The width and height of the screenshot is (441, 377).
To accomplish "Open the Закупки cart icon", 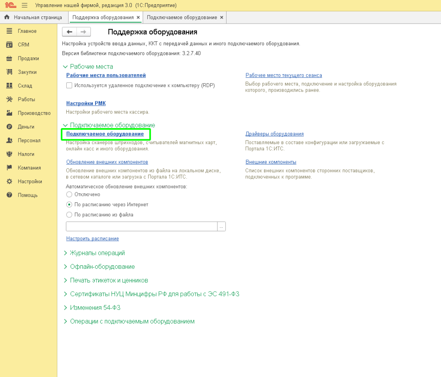I will point(9,72).
